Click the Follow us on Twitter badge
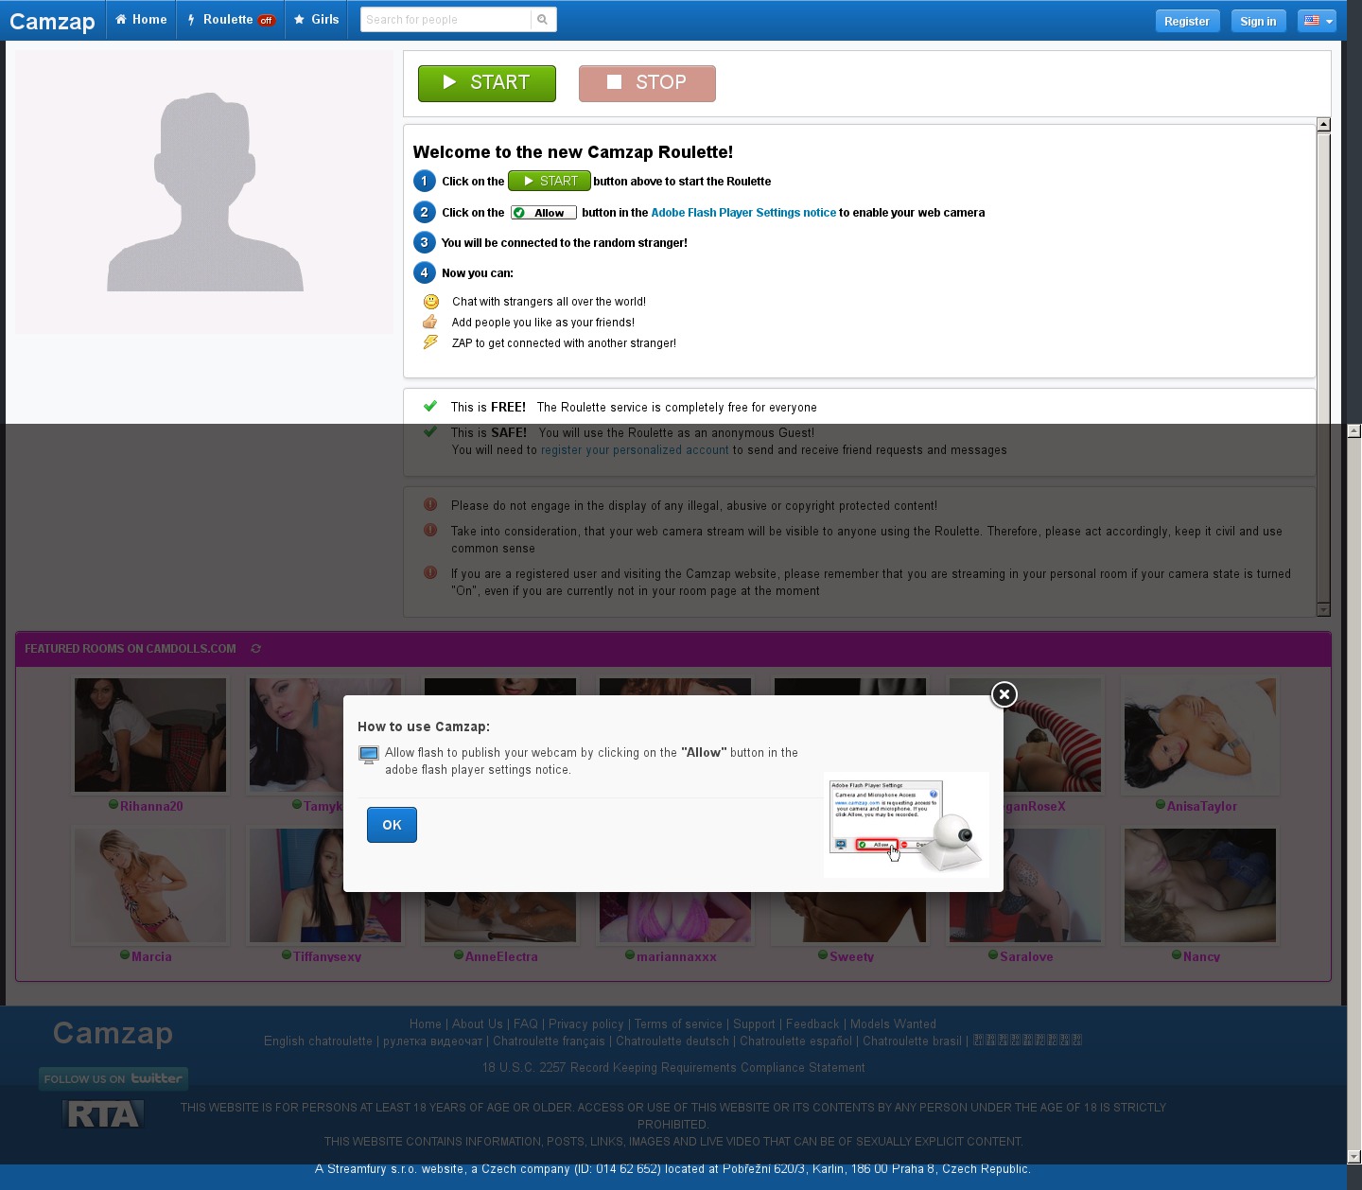This screenshot has width=1362, height=1190. tap(113, 1078)
